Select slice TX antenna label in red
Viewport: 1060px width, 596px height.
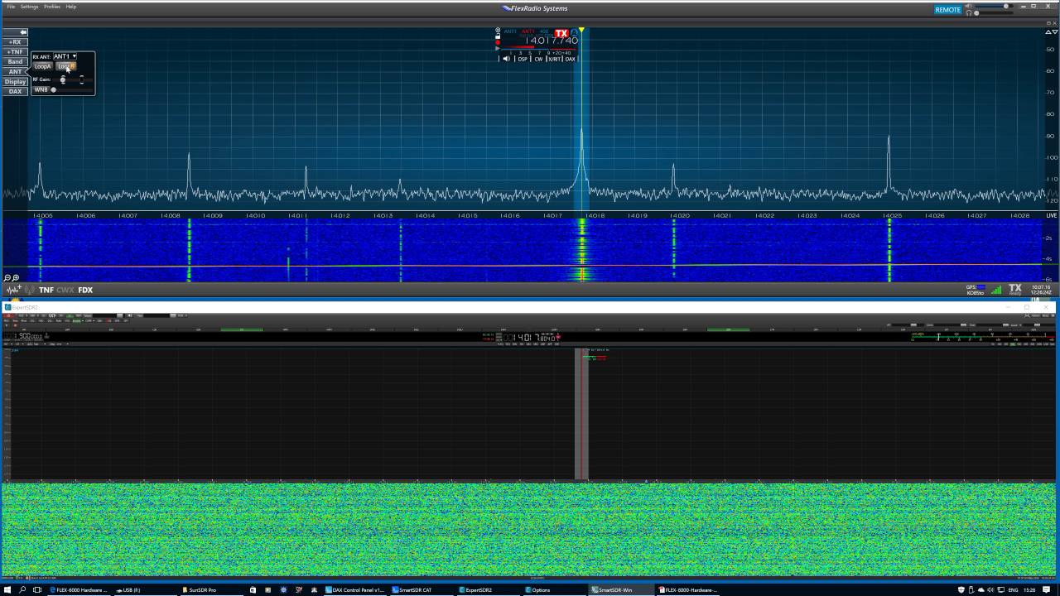528,31
